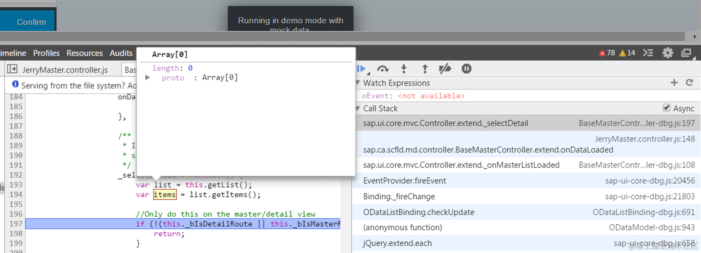Step over next function call

382,69
